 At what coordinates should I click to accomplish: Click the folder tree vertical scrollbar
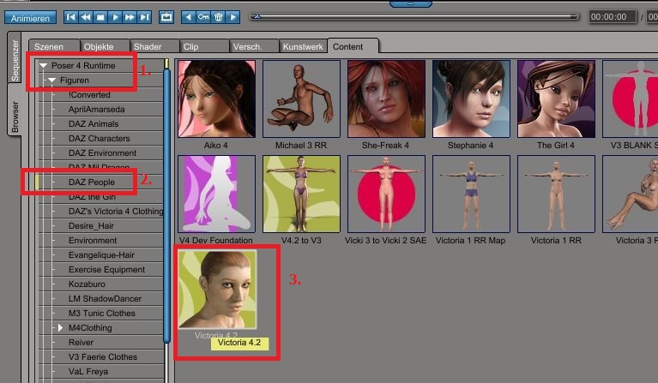pos(167,206)
